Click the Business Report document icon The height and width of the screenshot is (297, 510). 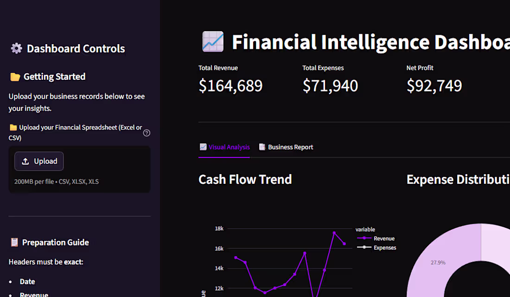point(262,147)
